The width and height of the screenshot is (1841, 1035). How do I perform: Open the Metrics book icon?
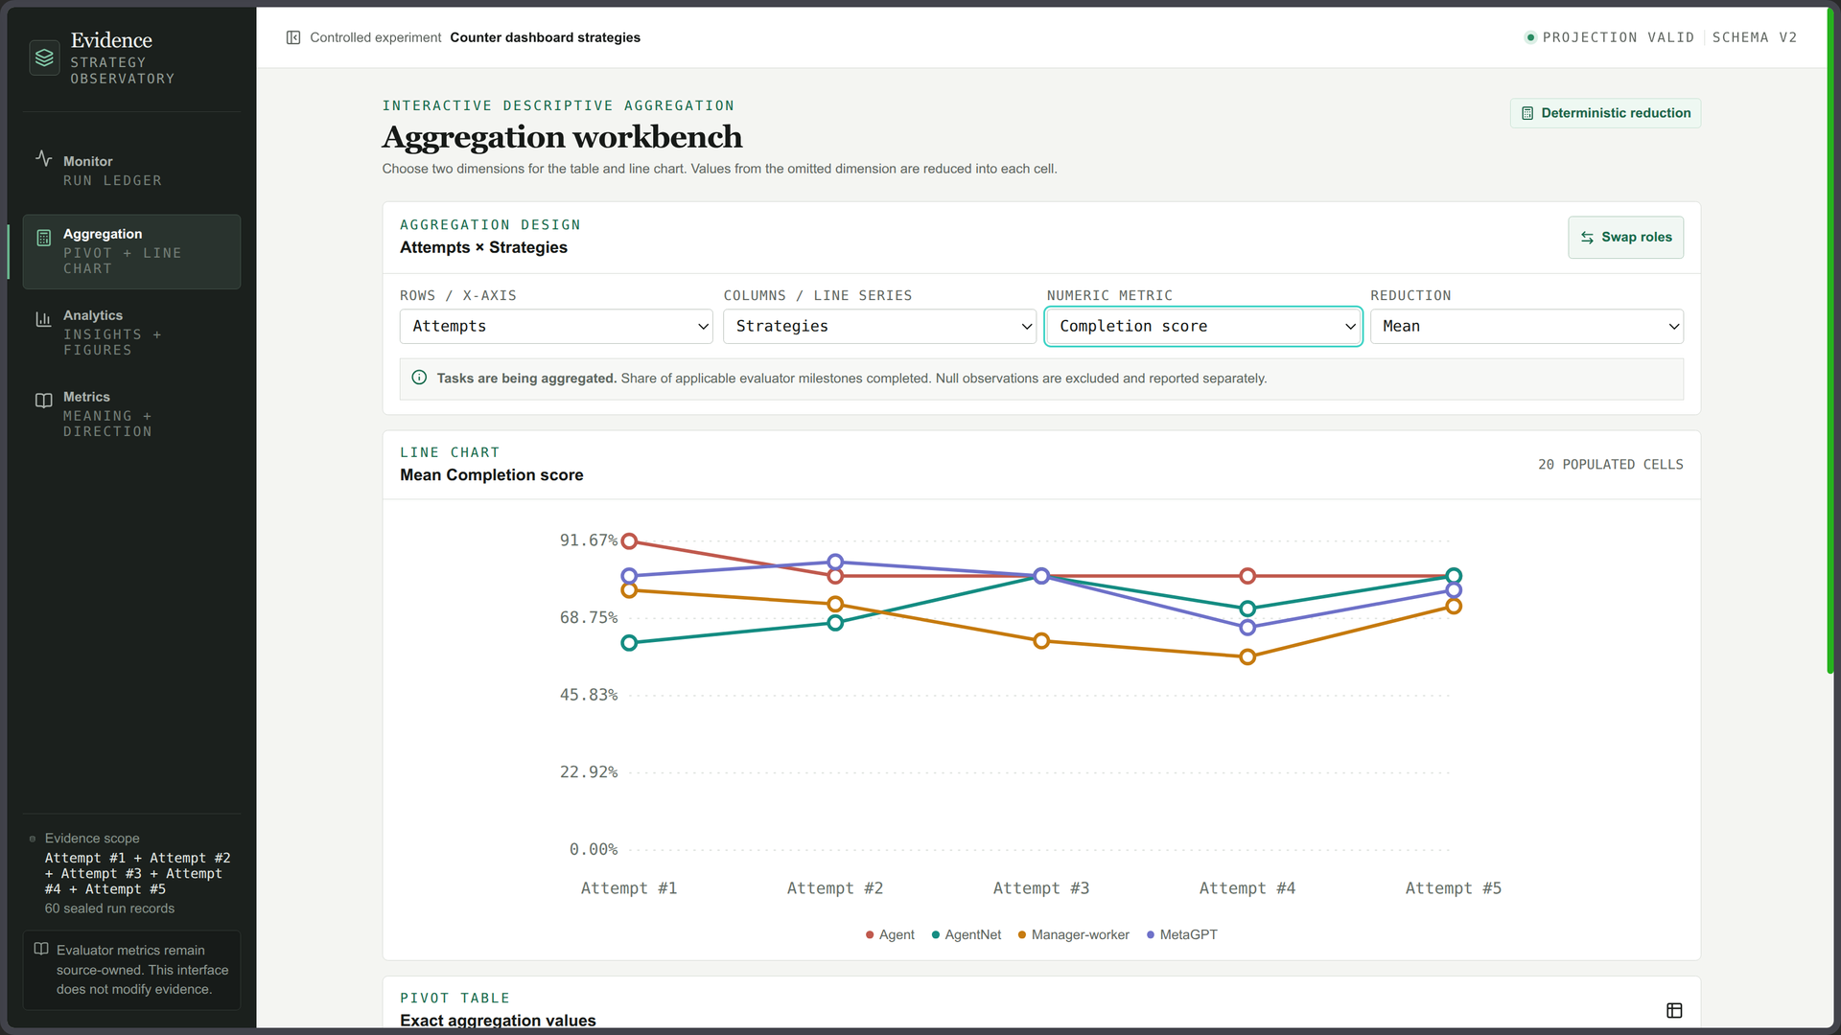tap(43, 401)
